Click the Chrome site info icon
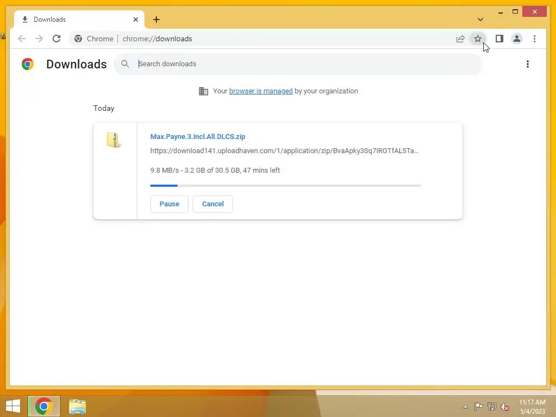556x417 pixels. click(78, 39)
